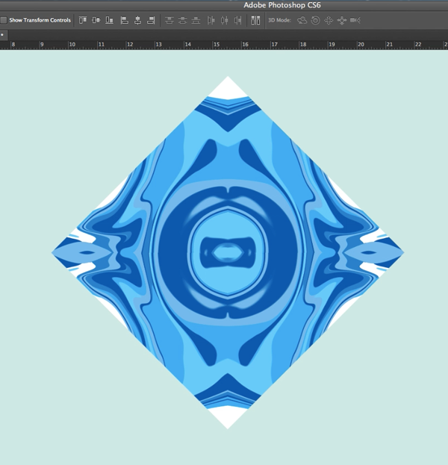
Task: Click the Distribute Horizontal Centers icon
Action: click(x=224, y=20)
